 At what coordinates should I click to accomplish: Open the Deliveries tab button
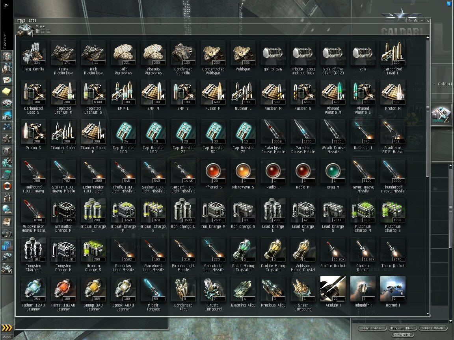click(402, 334)
